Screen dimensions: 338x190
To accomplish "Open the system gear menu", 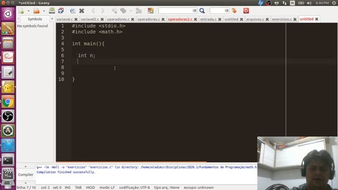I will pos(334,3).
